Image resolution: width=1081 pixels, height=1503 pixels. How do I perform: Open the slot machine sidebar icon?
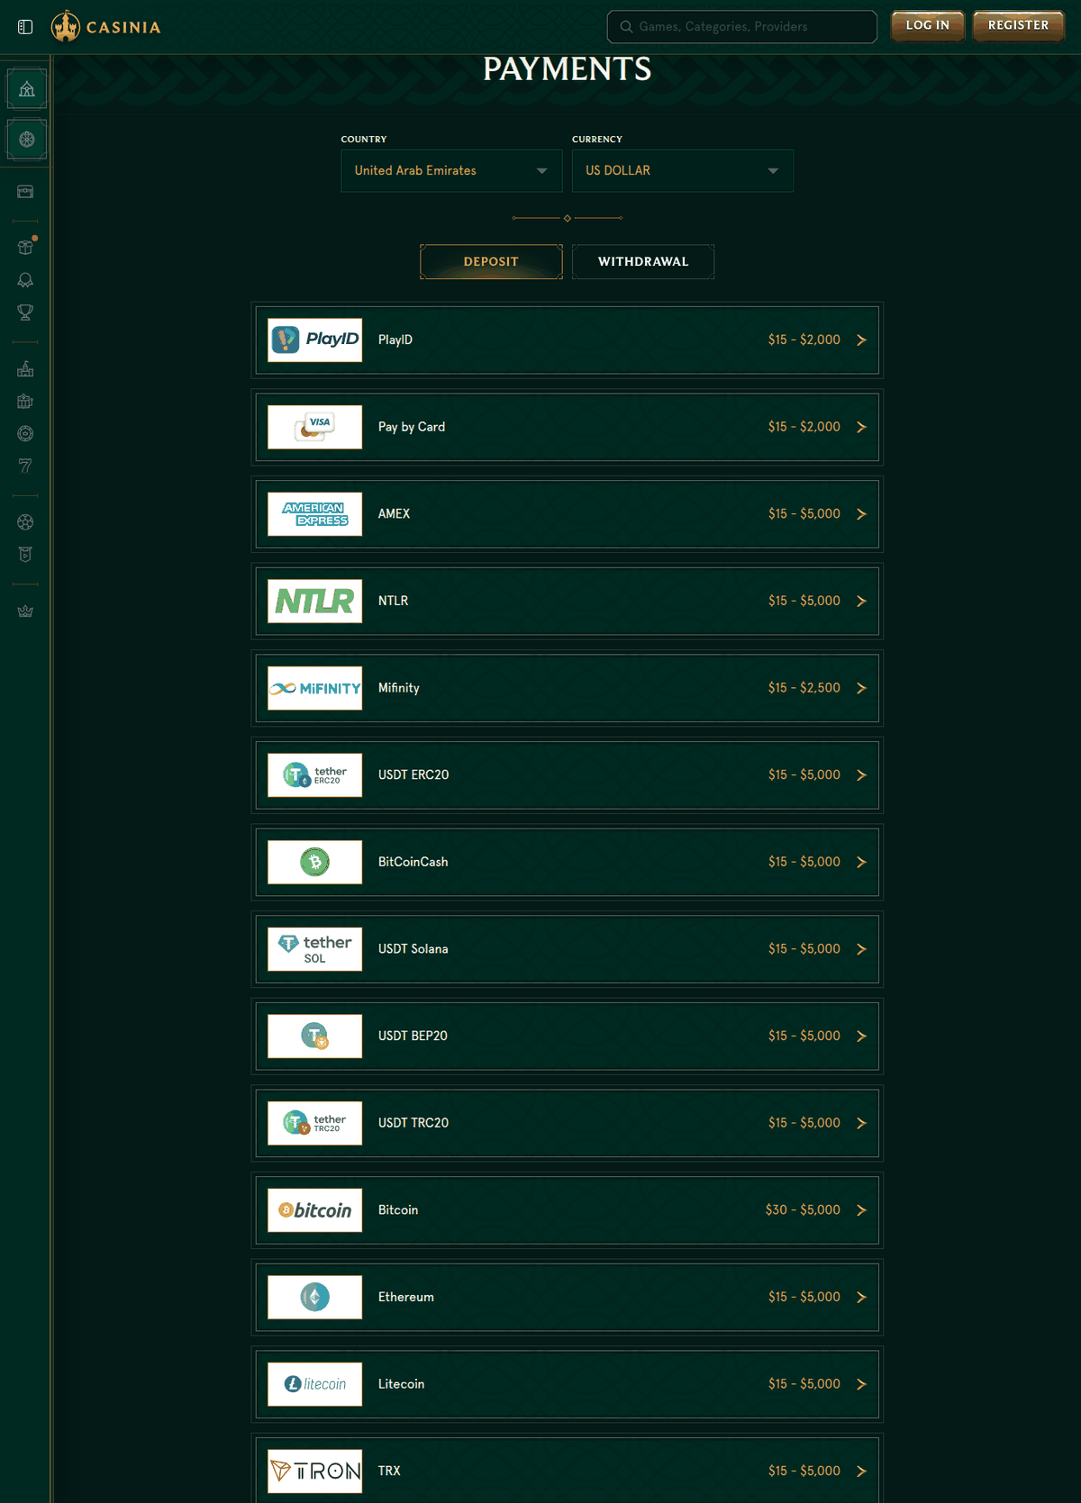click(25, 402)
